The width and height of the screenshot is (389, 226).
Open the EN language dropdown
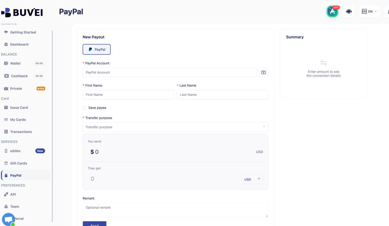tap(369, 11)
